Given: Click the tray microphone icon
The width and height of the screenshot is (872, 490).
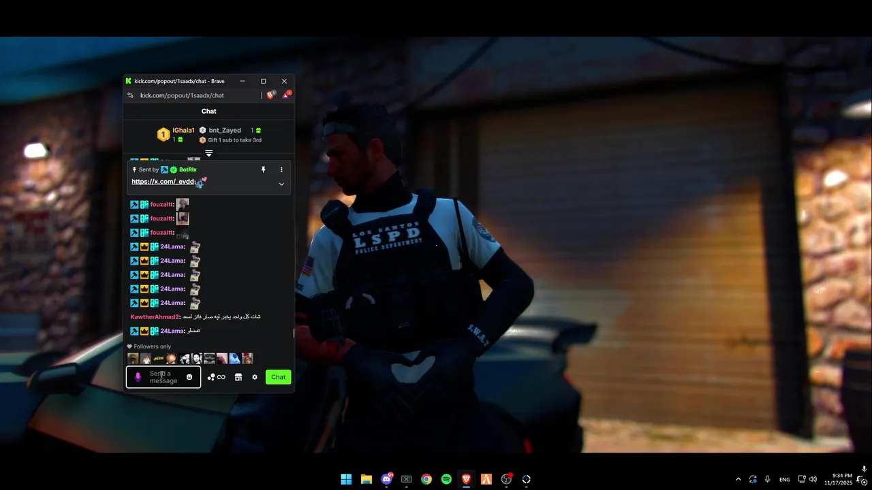Looking at the screenshot, I should [x=767, y=479].
